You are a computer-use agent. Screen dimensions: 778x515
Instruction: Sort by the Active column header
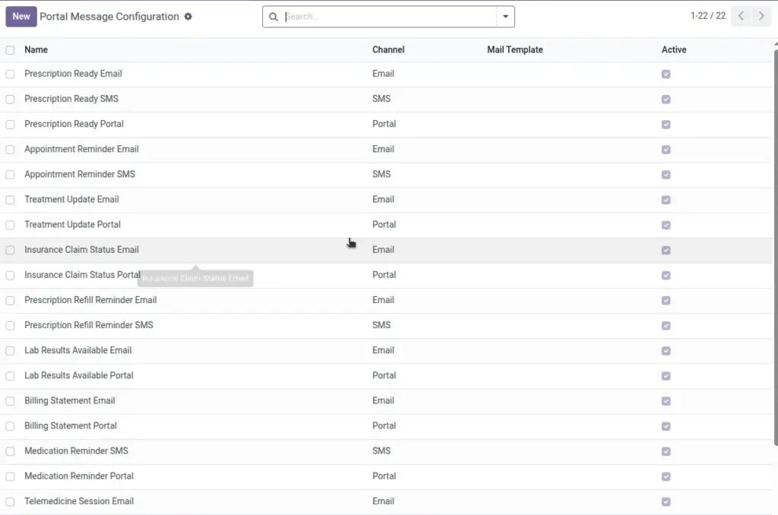(x=674, y=49)
